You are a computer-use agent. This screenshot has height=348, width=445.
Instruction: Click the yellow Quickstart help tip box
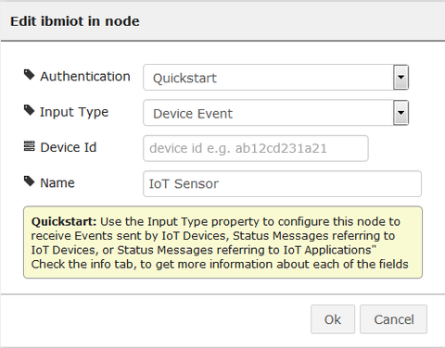coord(222,242)
